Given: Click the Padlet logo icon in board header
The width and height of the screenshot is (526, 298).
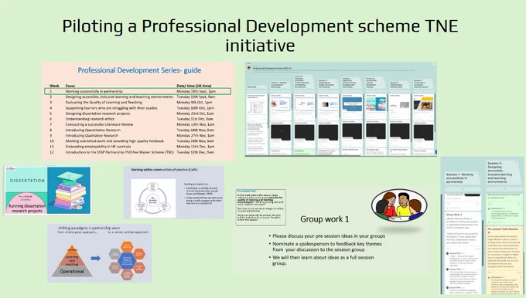Looking at the screenshot, I should 249,68.
